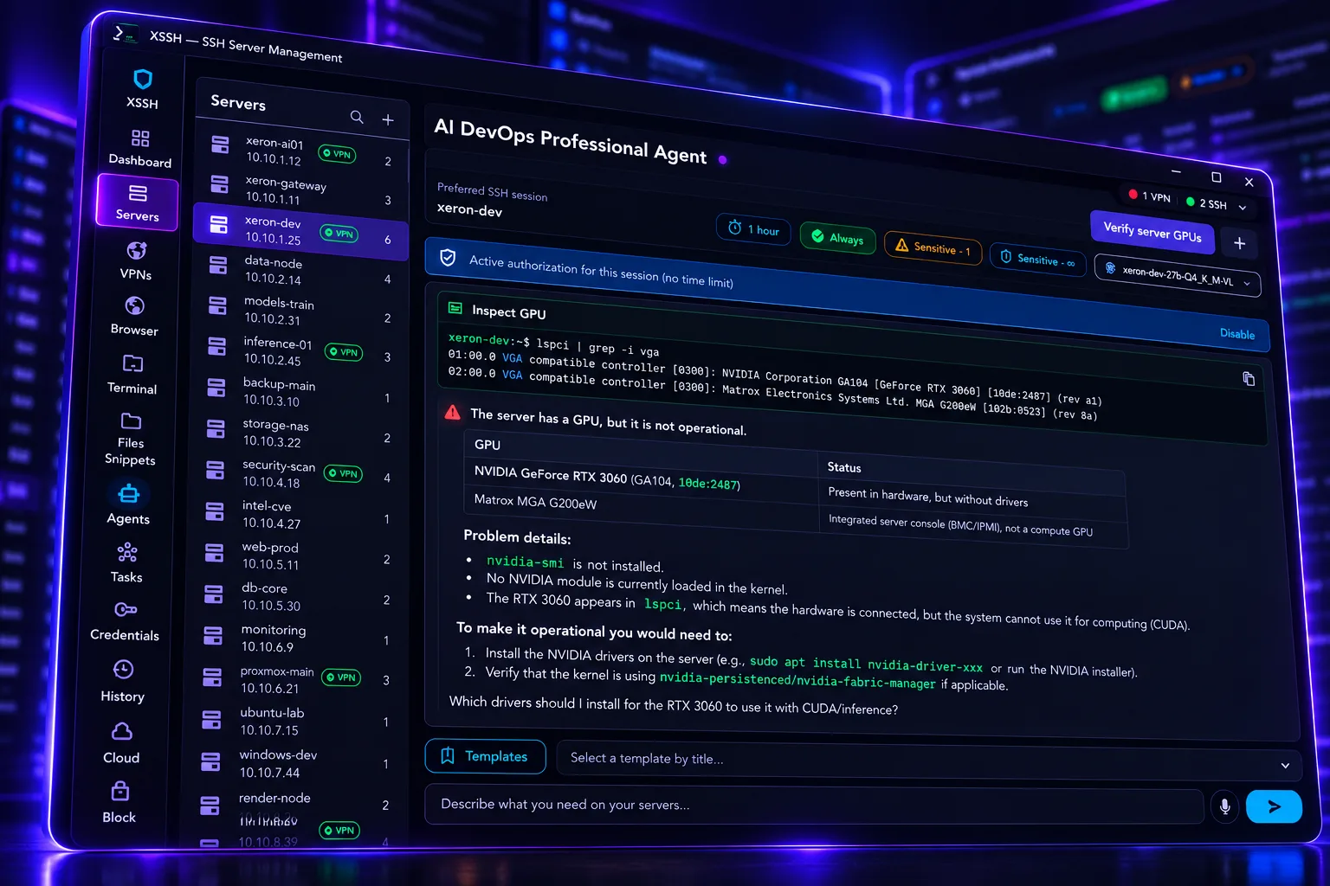The width and height of the screenshot is (1330, 886).
Task: Click the Inspect GPU heading text
Action: (x=508, y=312)
